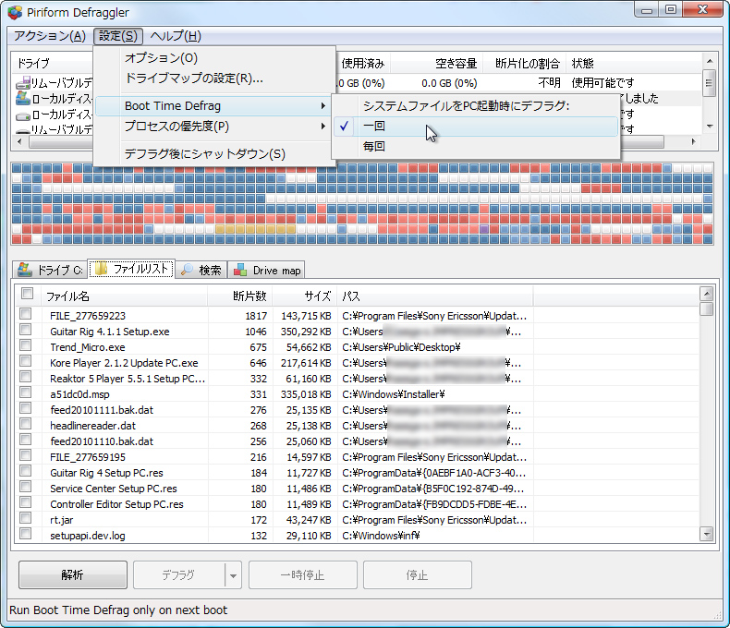Check the box for Trend_Micro.exe
Image resolution: width=730 pixels, height=628 pixels.
pos(26,345)
